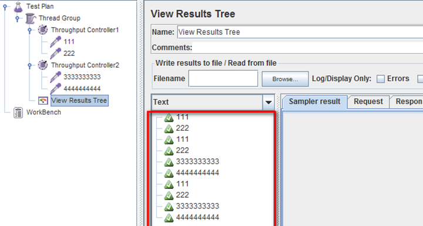Collapse the Test Plan tree node
The width and height of the screenshot is (423, 226).
click(x=5, y=6)
